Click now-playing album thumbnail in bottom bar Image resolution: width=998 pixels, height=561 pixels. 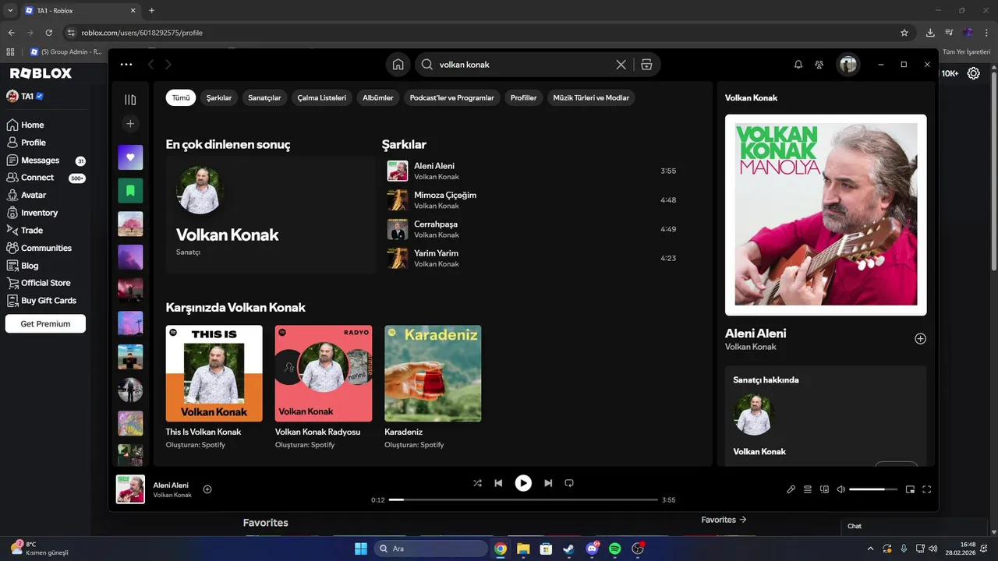(x=130, y=489)
